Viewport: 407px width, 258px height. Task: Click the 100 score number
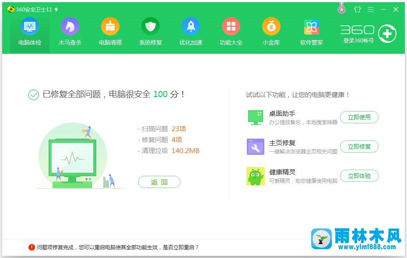click(161, 94)
